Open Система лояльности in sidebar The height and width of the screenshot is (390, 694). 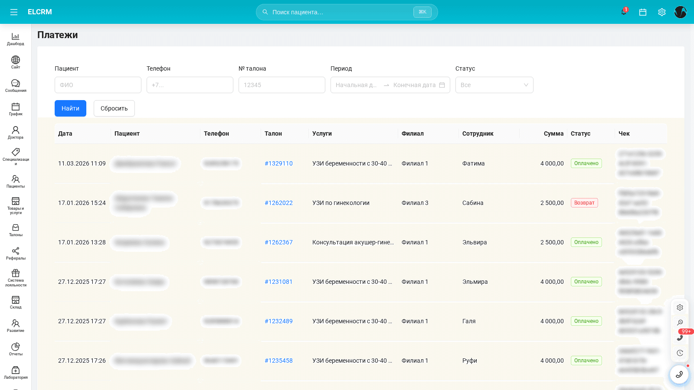pyautogui.click(x=16, y=278)
